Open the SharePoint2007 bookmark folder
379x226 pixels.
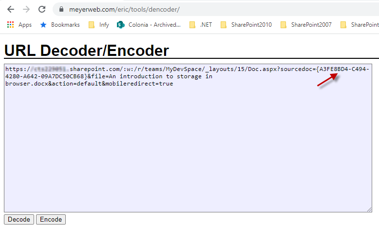(x=306, y=25)
